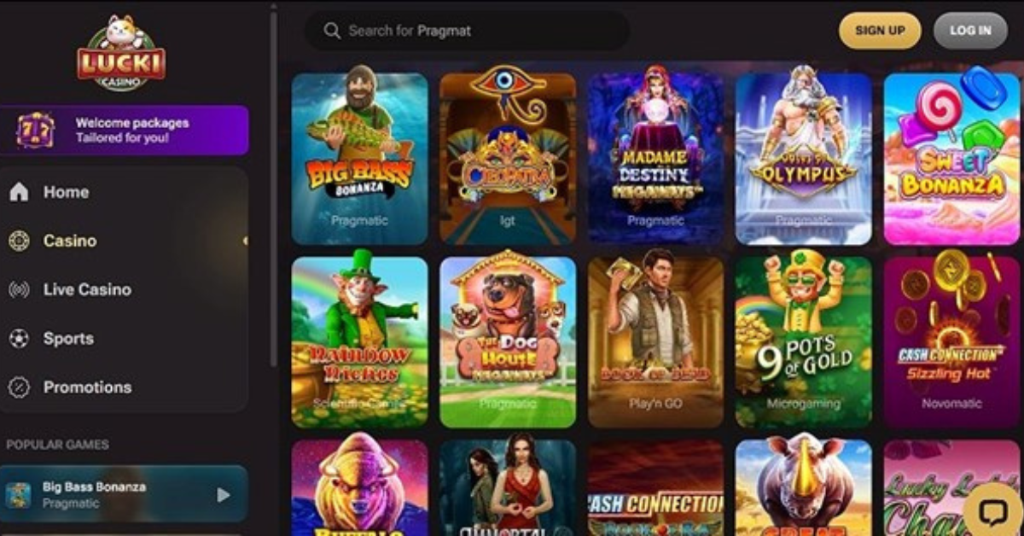
Task: Open the Welcome packages banner
Action: pos(125,131)
